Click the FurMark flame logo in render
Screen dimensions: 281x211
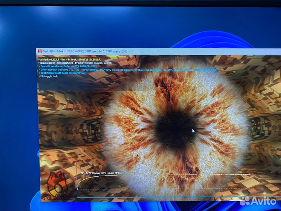(x=58, y=186)
